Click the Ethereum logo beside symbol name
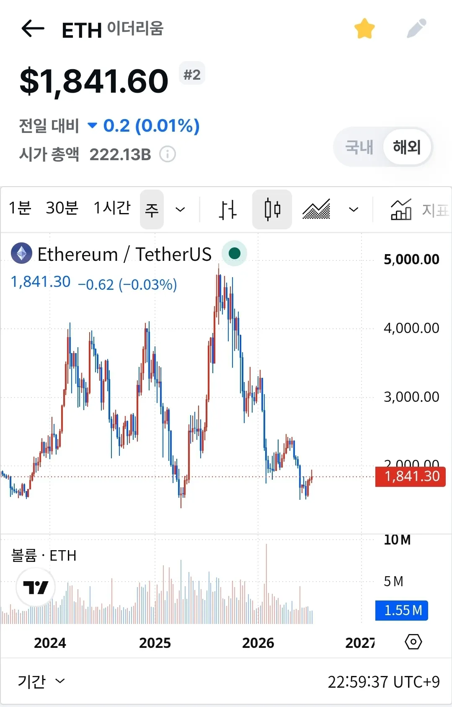Image resolution: width=452 pixels, height=707 pixels. click(x=21, y=253)
